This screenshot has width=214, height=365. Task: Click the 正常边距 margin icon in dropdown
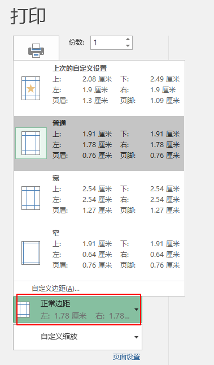pos(24,310)
